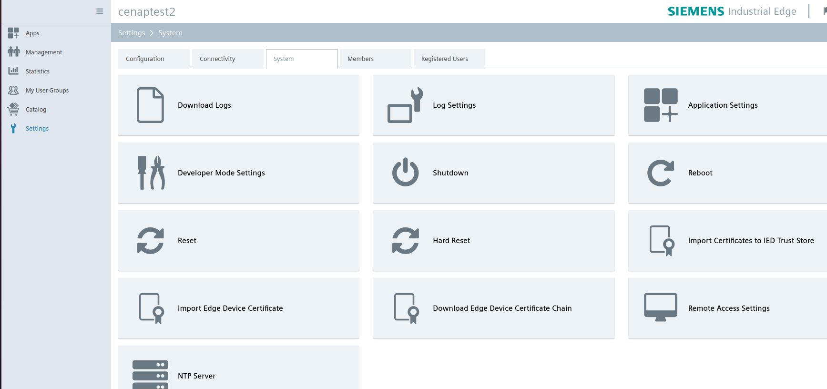The width and height of the screenshot is (827, 389).
Task: Click the Application Settings grid icon
Action: [660, 105]
